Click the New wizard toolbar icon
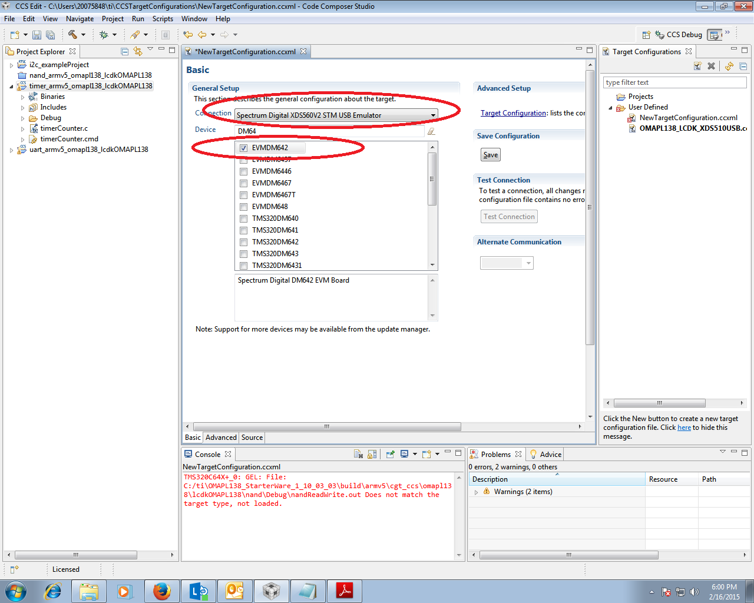Screen dimensions: 754x603 click(15, 35)
